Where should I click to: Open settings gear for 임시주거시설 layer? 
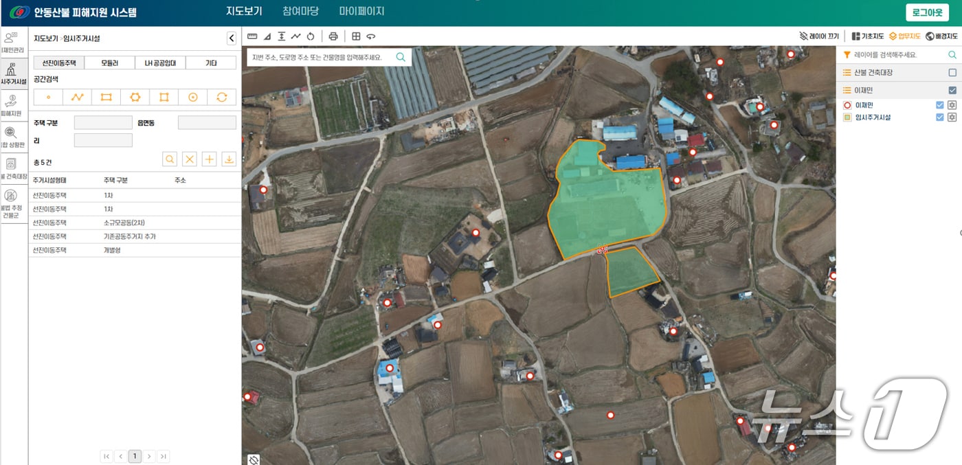(952, 117)
